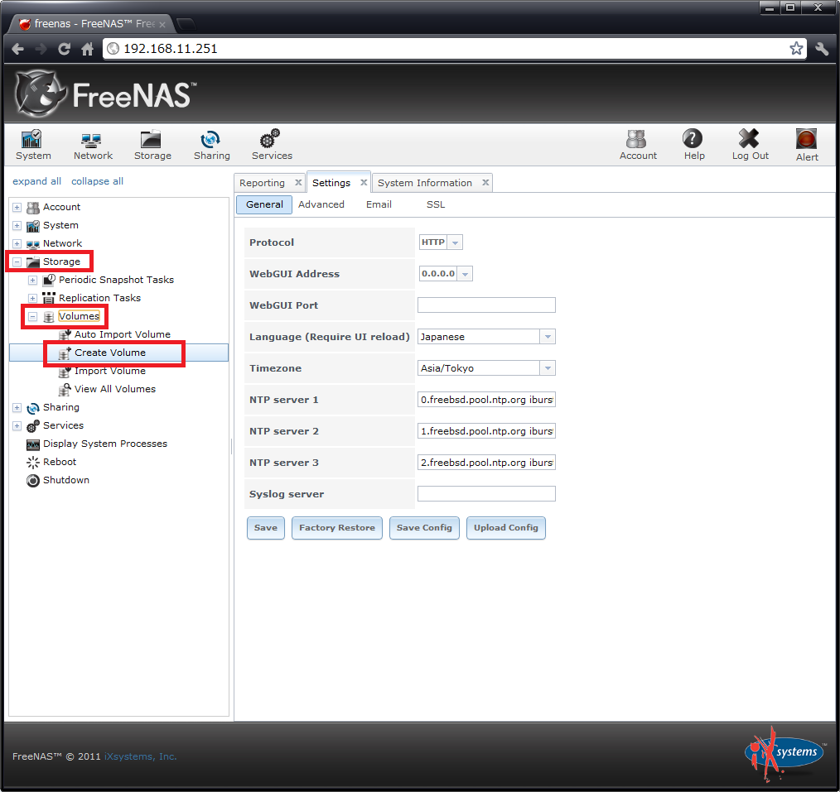
Task: Select the Email sub-tab
Action: pos(379,204)
